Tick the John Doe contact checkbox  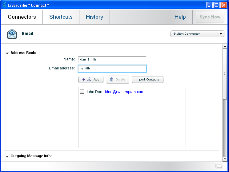82,92
